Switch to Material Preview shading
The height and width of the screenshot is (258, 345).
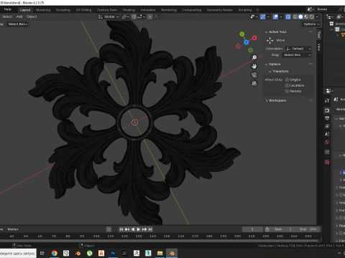click(x=306, y=16)
